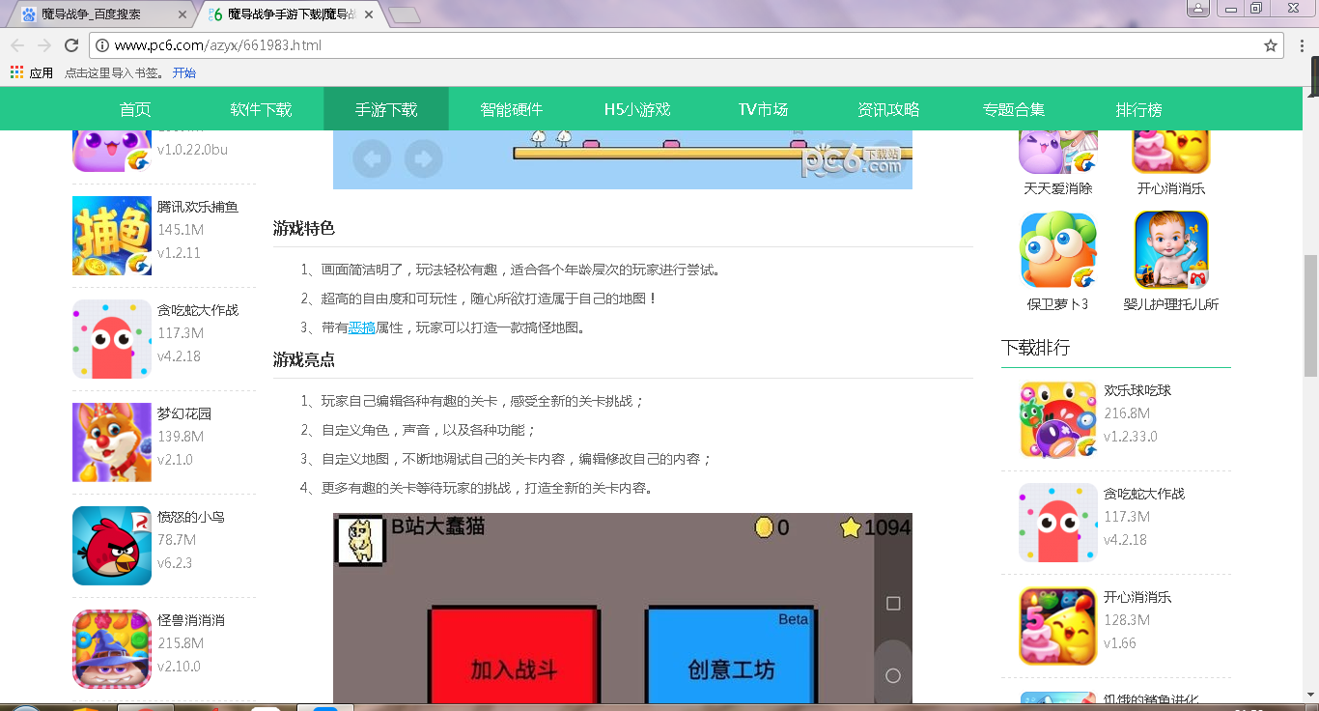Select the 下载排行 heading text

[1035, 348]
